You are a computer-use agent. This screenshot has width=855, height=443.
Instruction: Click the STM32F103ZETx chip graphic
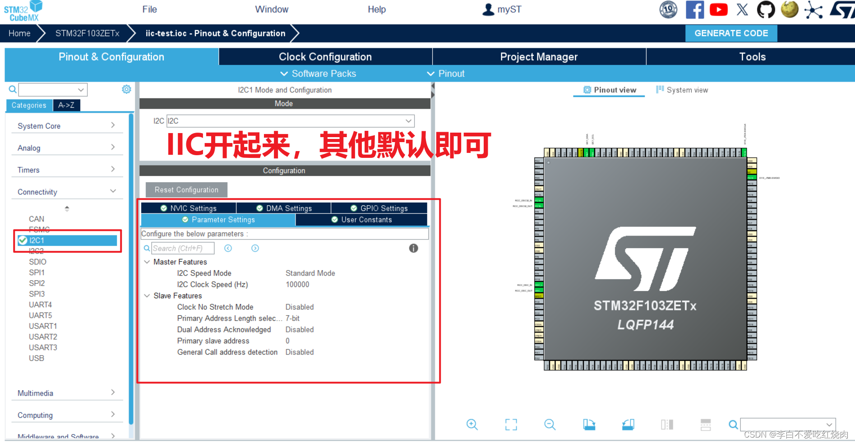point(645,259)
